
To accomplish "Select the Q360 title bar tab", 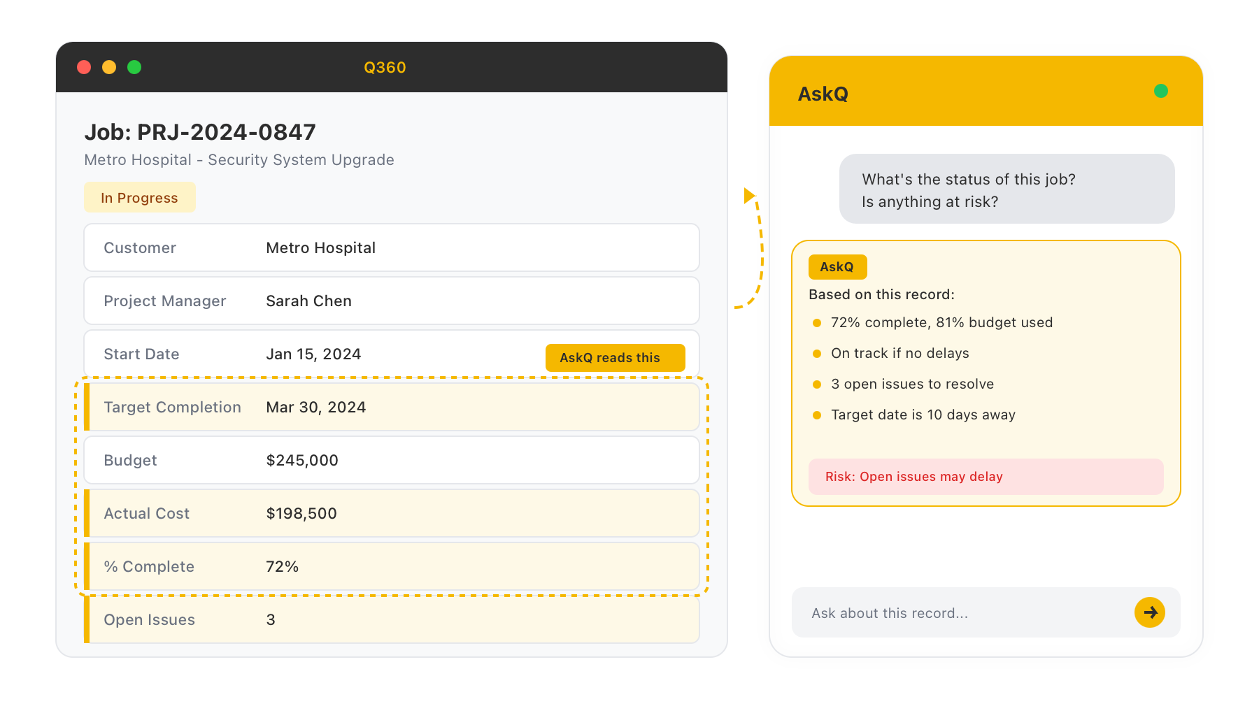I will click(384, 66).
